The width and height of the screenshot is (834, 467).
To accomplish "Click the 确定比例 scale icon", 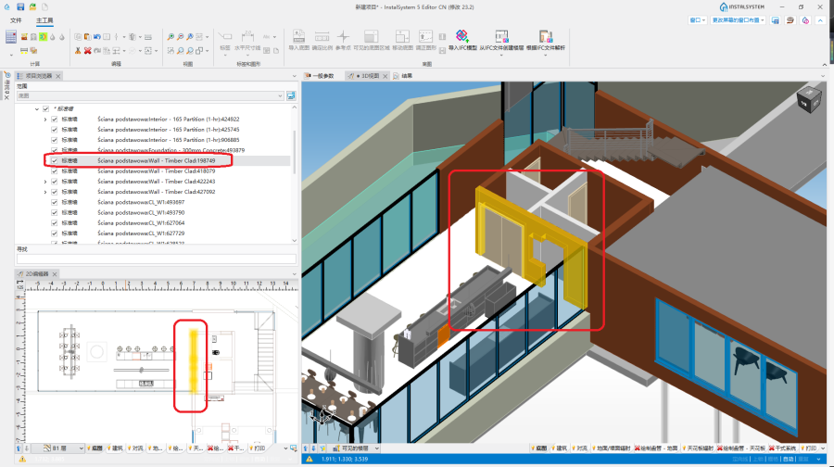I will 322,36.
